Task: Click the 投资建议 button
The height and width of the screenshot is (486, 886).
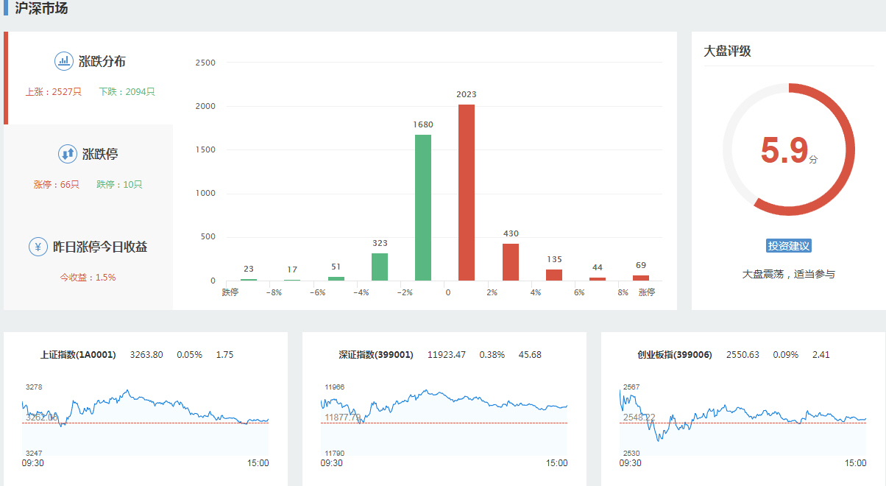Action: pos(788,246)
